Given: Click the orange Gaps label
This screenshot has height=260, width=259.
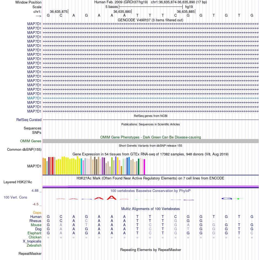Looking at the screenshot, I should click(x=37, y=212).
